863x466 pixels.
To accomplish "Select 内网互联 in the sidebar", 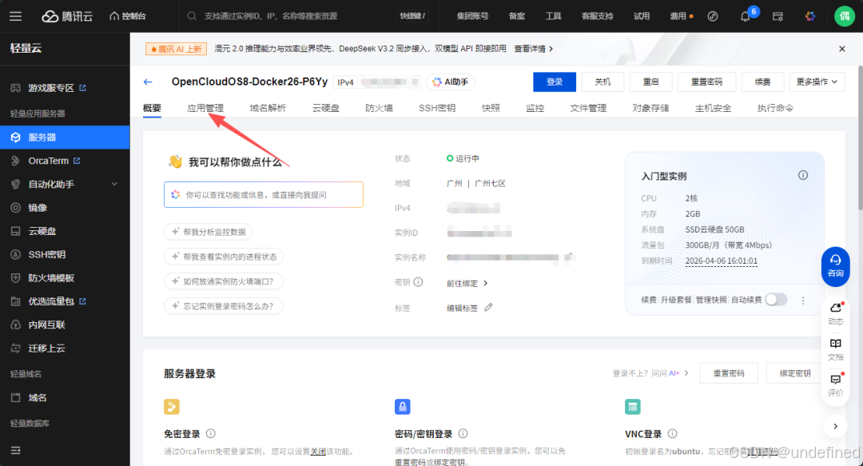I will [x=65, y=325].
